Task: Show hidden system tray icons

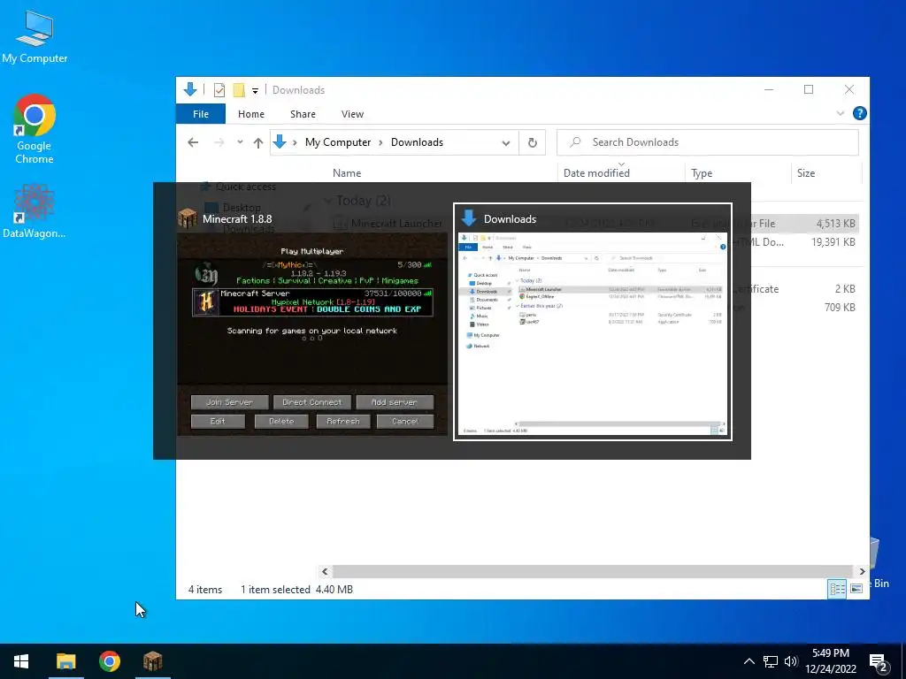Action: tap(749, 661)
